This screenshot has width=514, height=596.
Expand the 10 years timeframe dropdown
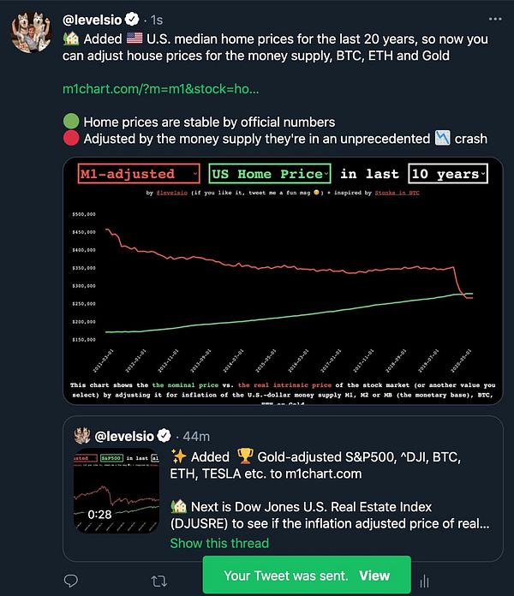click(448, 174)
